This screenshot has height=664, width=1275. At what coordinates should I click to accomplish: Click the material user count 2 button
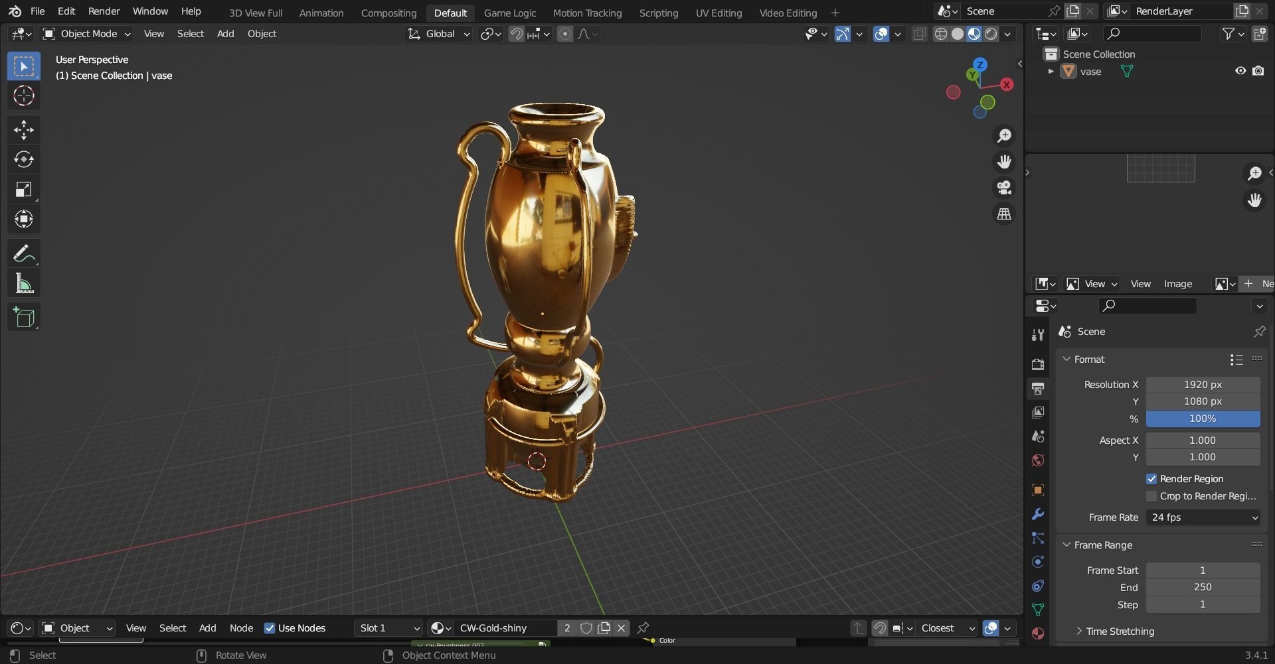pos(567,628)
